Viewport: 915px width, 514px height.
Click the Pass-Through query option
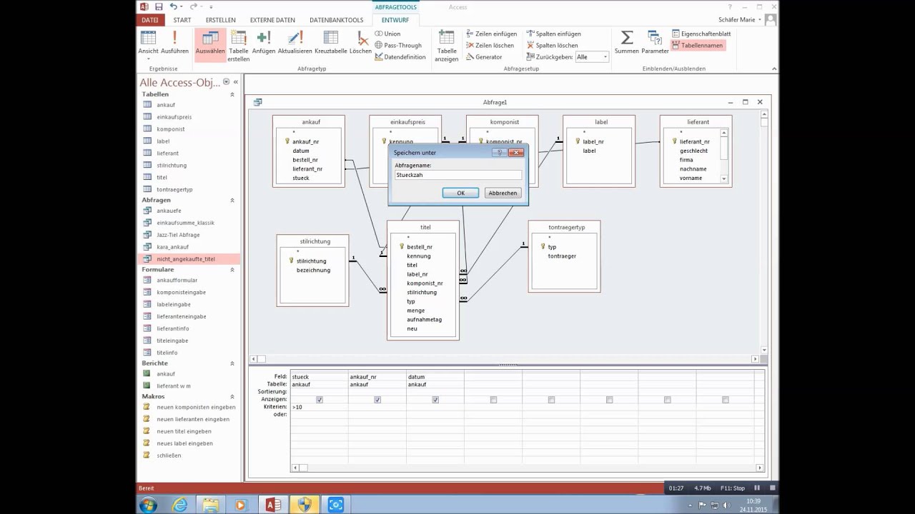[398, 45]
